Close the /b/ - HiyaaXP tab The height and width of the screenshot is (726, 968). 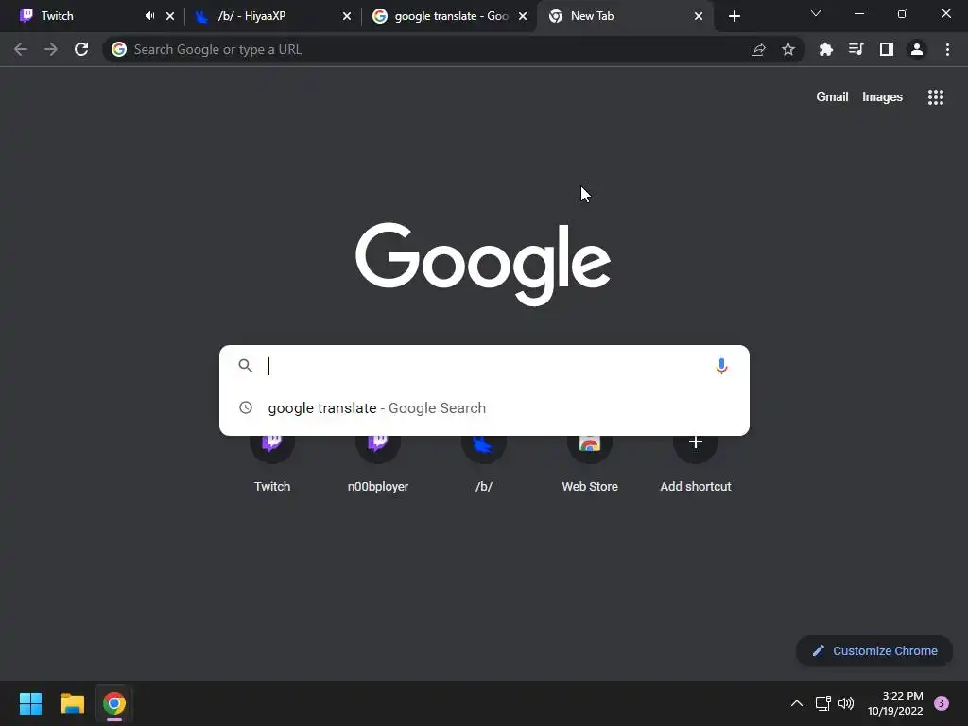(347, 16)
